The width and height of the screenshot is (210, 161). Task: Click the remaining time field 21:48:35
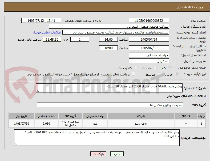52,39
